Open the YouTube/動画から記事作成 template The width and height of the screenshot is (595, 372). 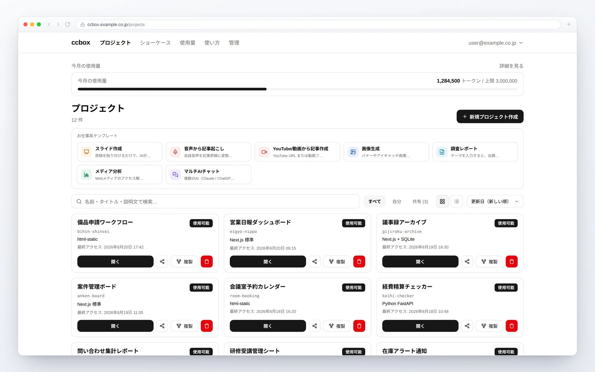coord(297,152)
